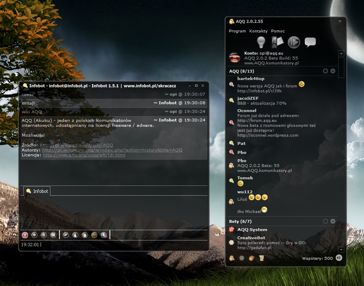Open the pl.wikipedia.org/wiki/AQQ source link

pos(76,145)
